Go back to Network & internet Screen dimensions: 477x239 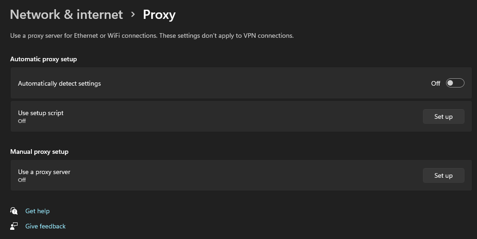coord(66,15)
